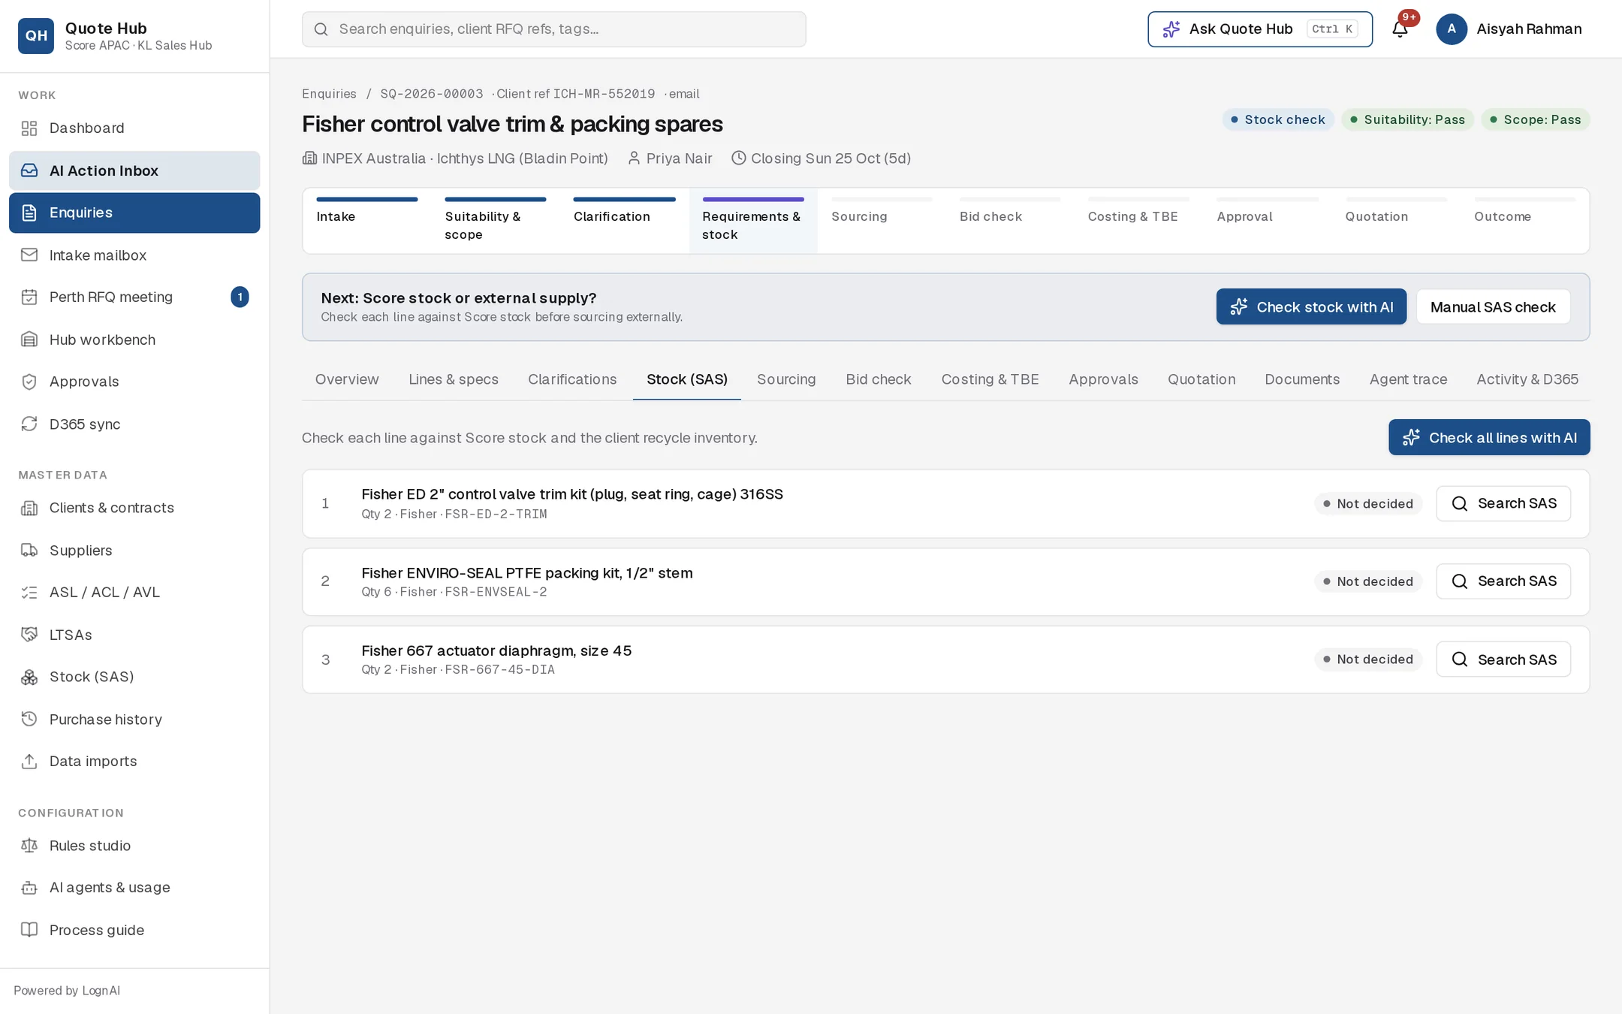Click the Enquiries breadcrumb link
The image size is (1622, 1014).
click(329, 94)
